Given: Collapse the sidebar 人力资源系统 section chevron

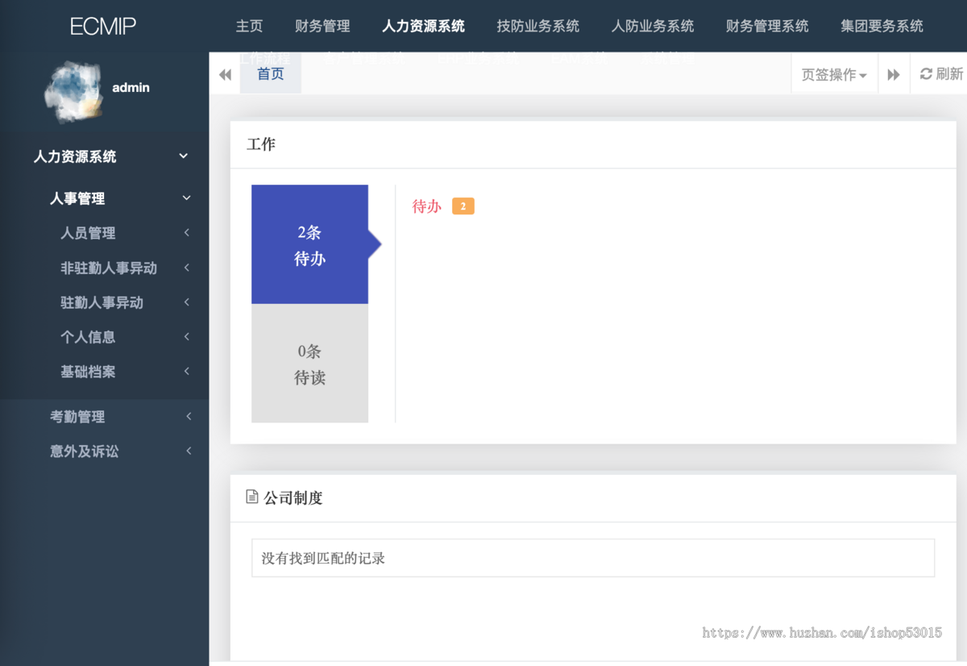Looking at the screenshot, I should pos(184,156).
